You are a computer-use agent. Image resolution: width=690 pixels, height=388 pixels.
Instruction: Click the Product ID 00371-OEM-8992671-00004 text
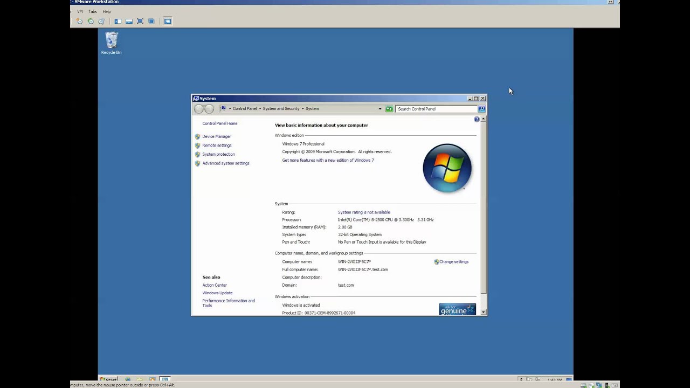319,313
